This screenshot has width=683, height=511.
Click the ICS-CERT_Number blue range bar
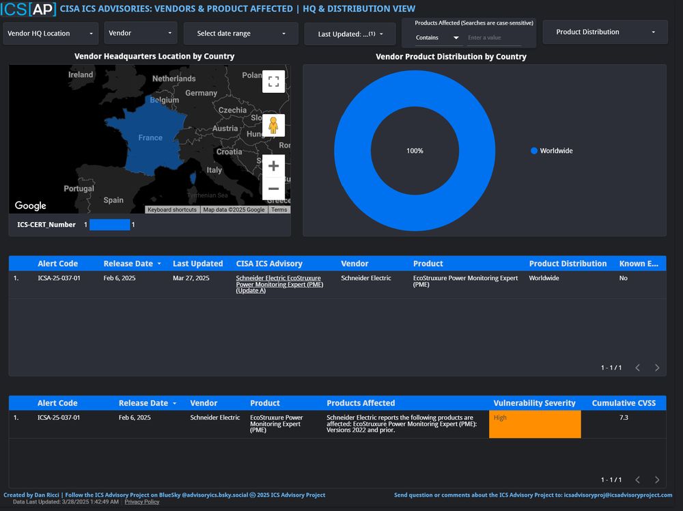[110, 225]
